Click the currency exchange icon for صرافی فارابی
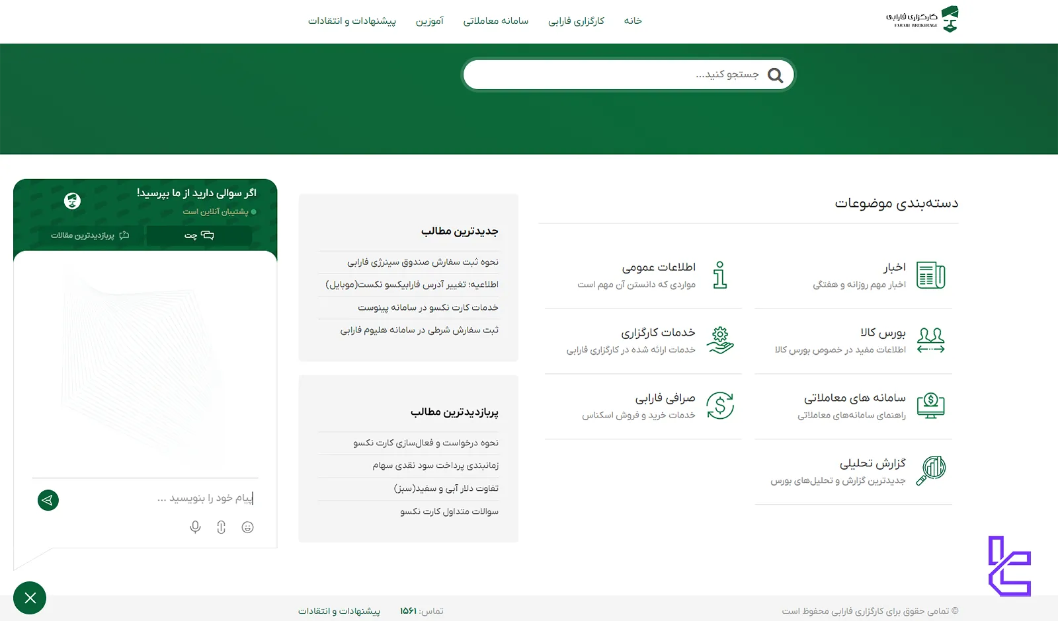Viewport: 1058px width, 621px height. 721,406
